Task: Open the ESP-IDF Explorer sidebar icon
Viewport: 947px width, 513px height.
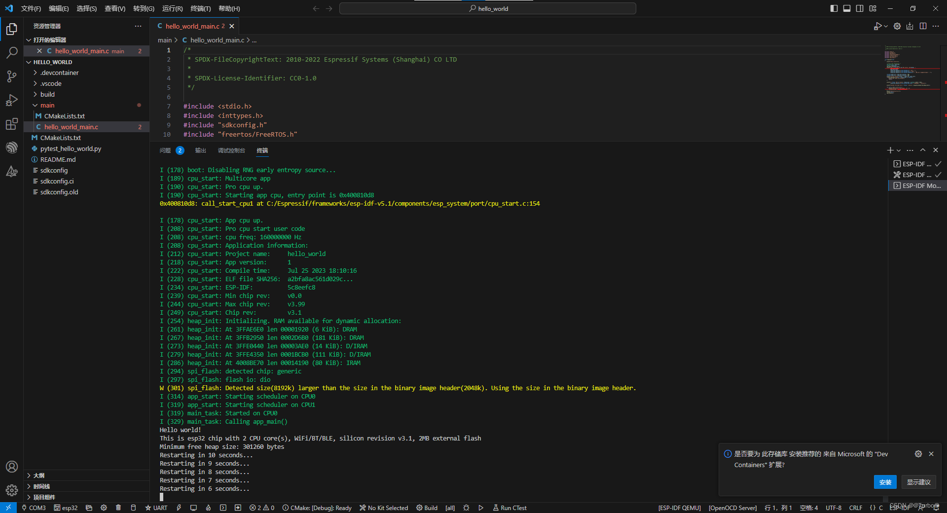Action: click(x=12, y=147)
